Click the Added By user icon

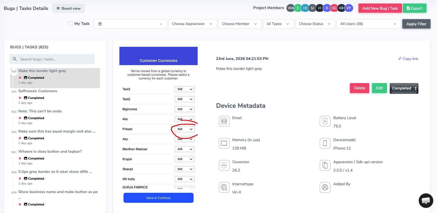click(x=325, y=187)
